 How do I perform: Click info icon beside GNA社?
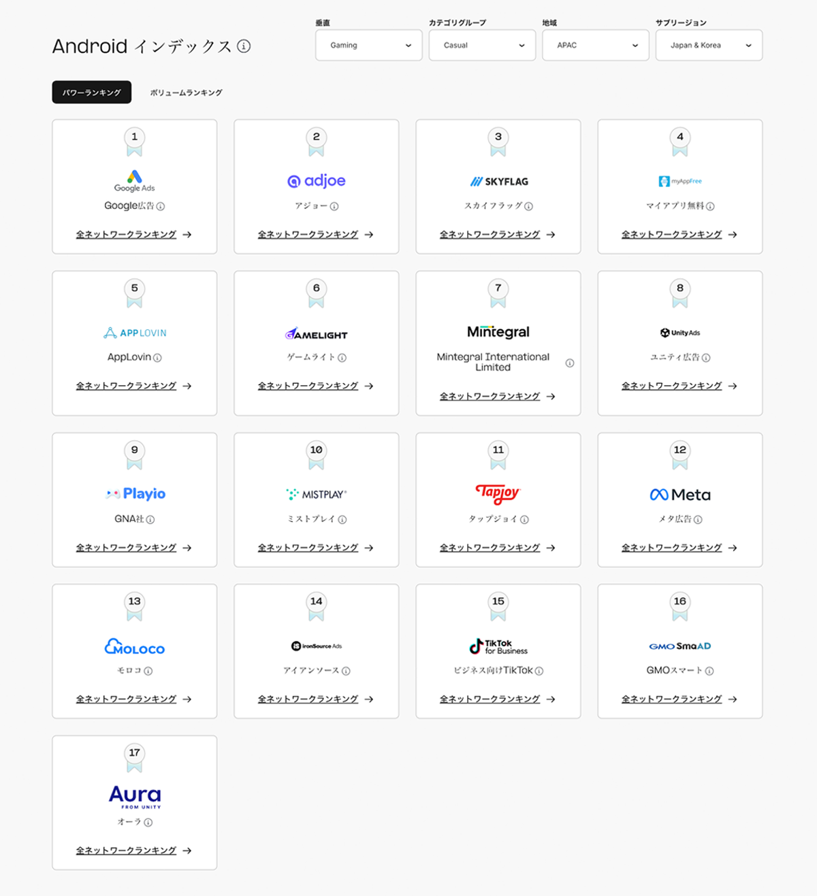150,520
